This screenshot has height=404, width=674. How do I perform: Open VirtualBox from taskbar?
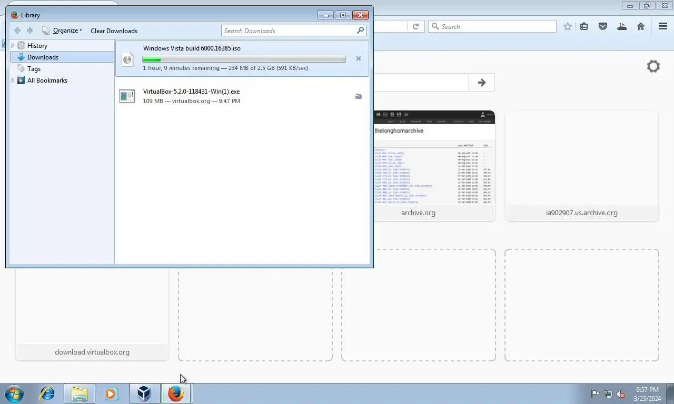pyautogui.click(x=144, y=393)
